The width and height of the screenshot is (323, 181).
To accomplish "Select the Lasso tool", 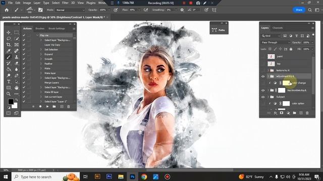I will coord(9,39).
